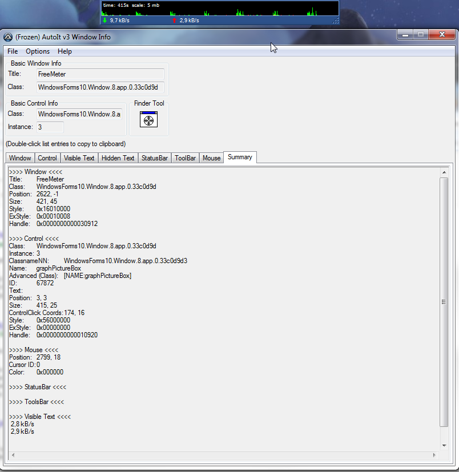Click the Finder Tool crosshair icon
Viewport: 459px width, 472px height.
click(148, 119)
